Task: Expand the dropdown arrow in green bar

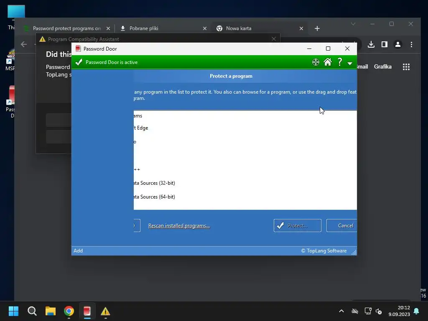Action: pos(350,64)
